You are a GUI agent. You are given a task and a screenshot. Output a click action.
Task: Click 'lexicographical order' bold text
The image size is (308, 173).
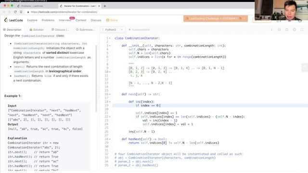click(65, 71)
